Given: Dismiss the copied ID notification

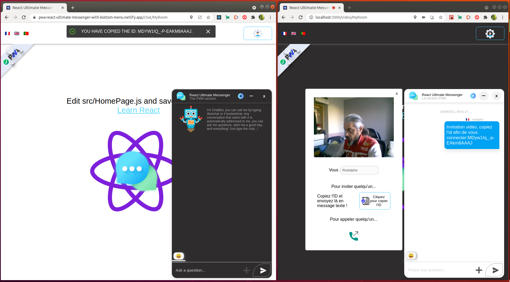Looking at the screenshot, I should pos(208,31).
